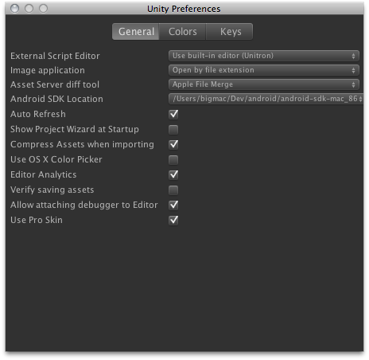Check the Verify saving assets box
Viewport: 369px width, 360px height.
click(173, 190)
